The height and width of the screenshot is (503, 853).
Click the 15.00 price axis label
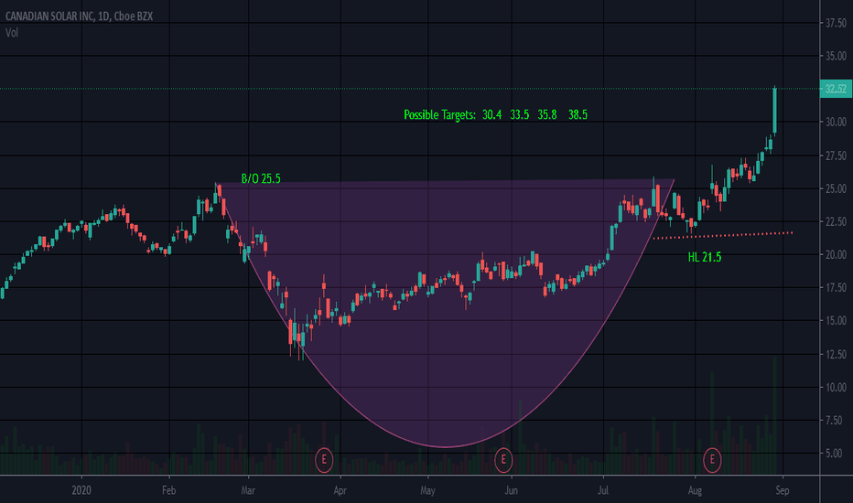click(x=836, y=321)
